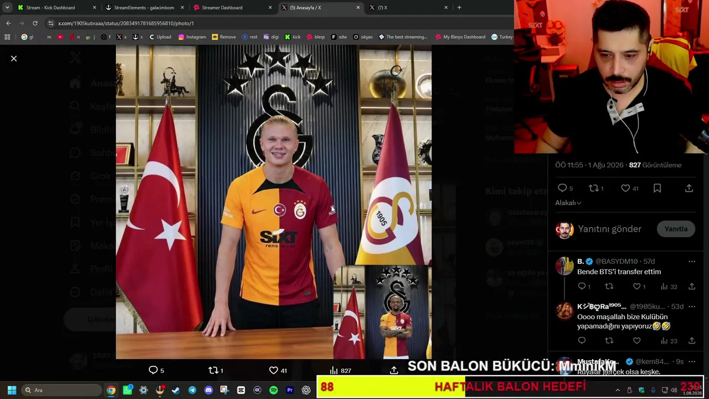Open BASYDM10's profile avatar
Image resolution: width=709 pixels, height=399 pixels.
coord(564,266)
